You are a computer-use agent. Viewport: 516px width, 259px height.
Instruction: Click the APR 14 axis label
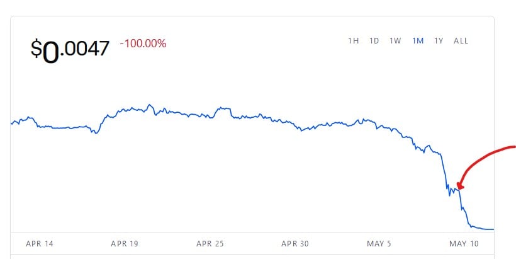pos(40,244)
